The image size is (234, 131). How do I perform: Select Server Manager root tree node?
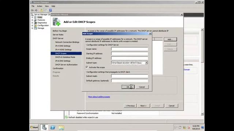point(41,15)
